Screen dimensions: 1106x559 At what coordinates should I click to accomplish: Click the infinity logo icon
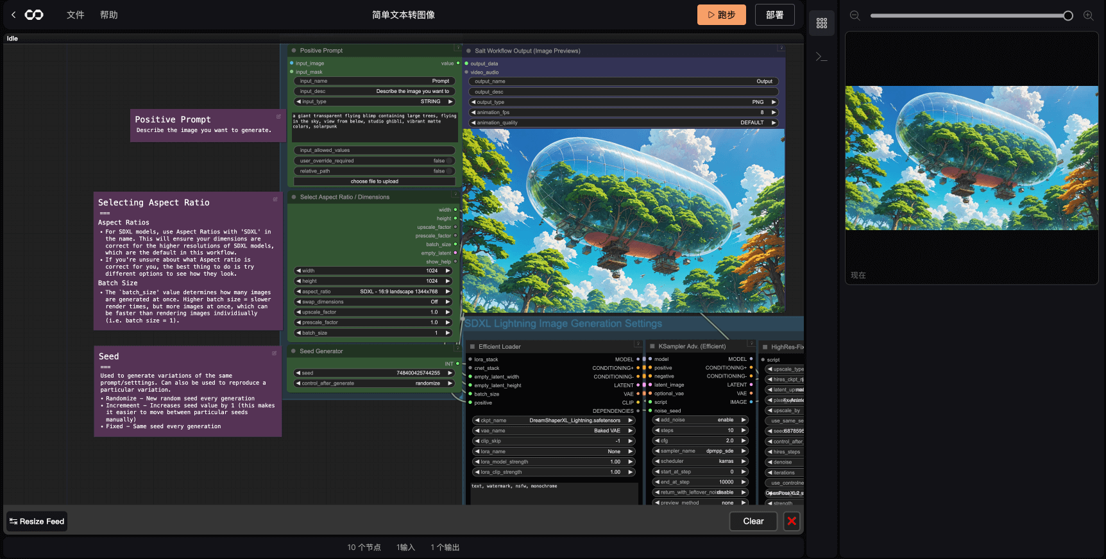[x=34, y=15]
